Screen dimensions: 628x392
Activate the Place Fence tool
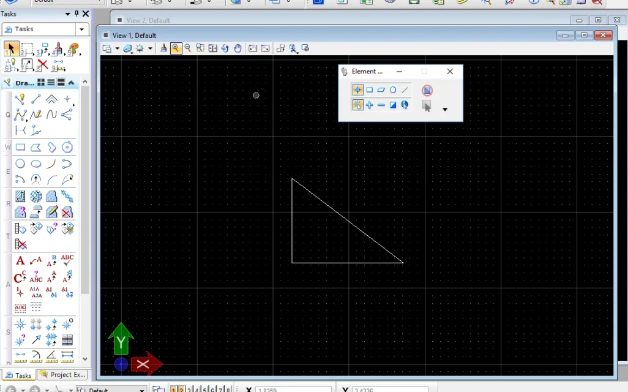26,49
